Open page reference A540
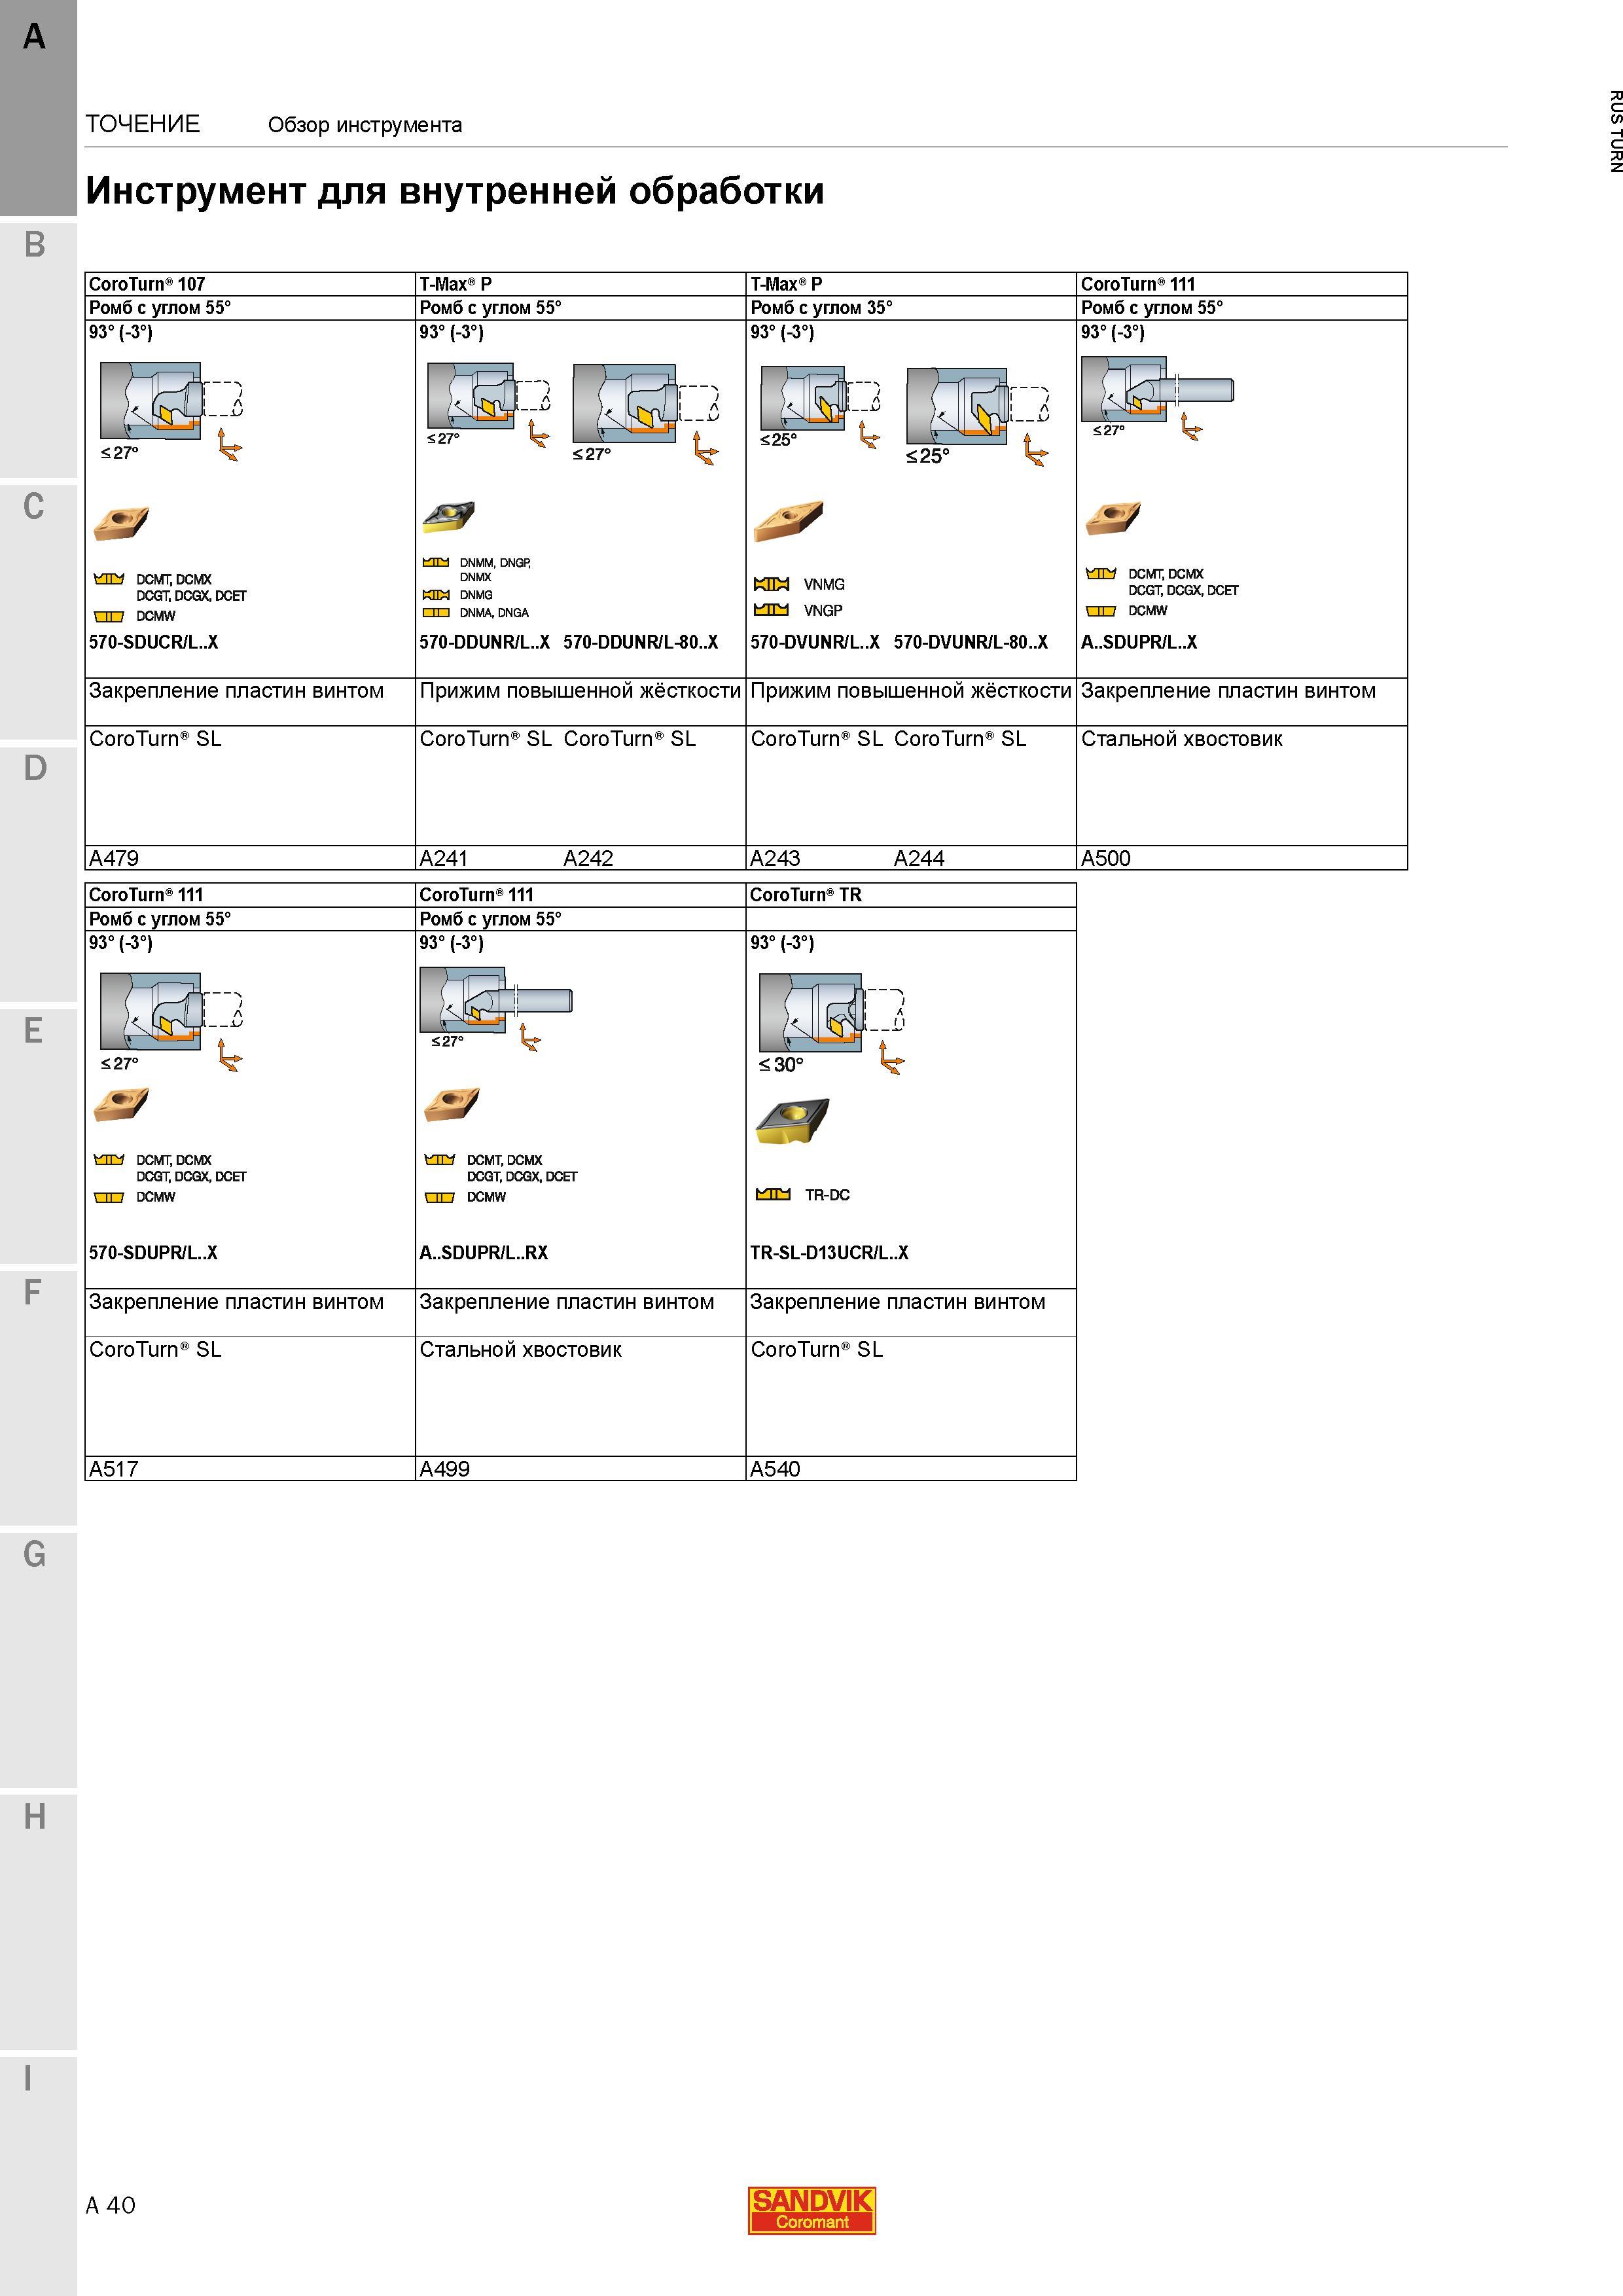This screenshot has height=2296, width=1623. pos(775,1469)
